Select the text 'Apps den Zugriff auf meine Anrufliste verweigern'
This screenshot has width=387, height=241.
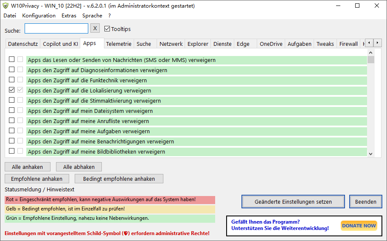88,121
